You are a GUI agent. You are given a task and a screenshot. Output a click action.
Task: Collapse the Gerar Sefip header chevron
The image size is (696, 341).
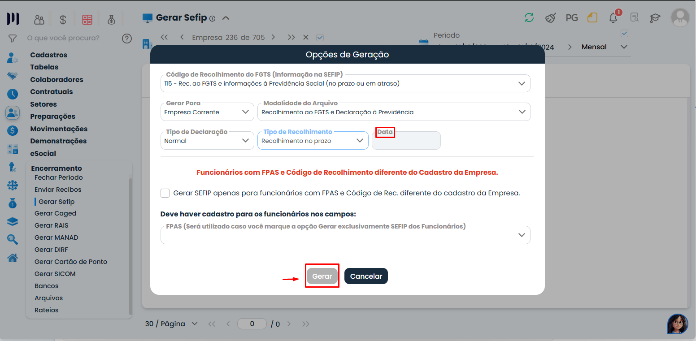tap(226, 18)
